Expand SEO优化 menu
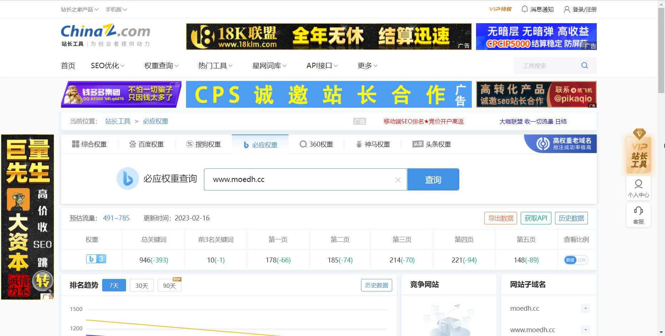Screen dimensions: 665x336 coord(107,66)
